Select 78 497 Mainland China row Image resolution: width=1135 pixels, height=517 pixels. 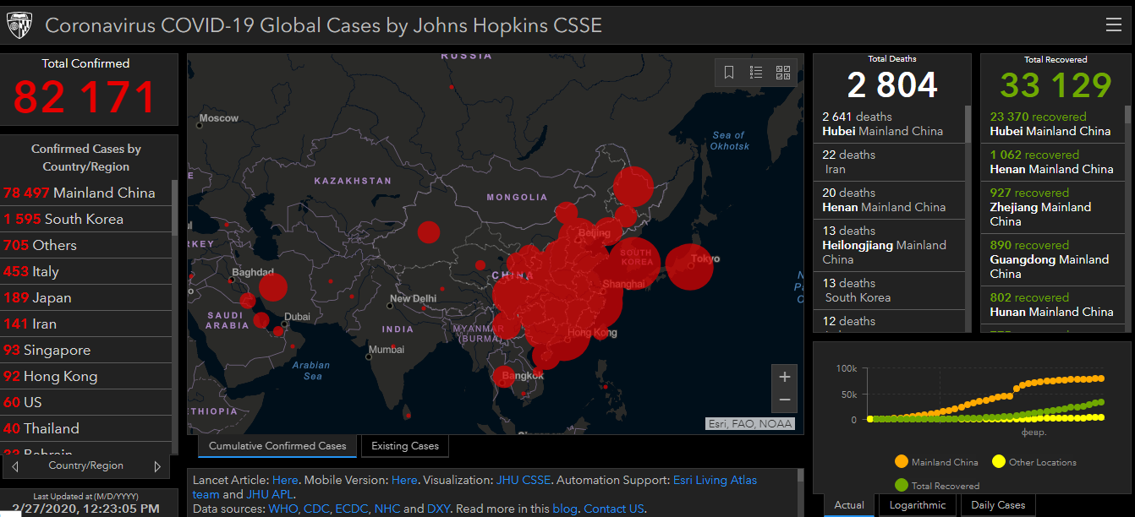[85, 193]
